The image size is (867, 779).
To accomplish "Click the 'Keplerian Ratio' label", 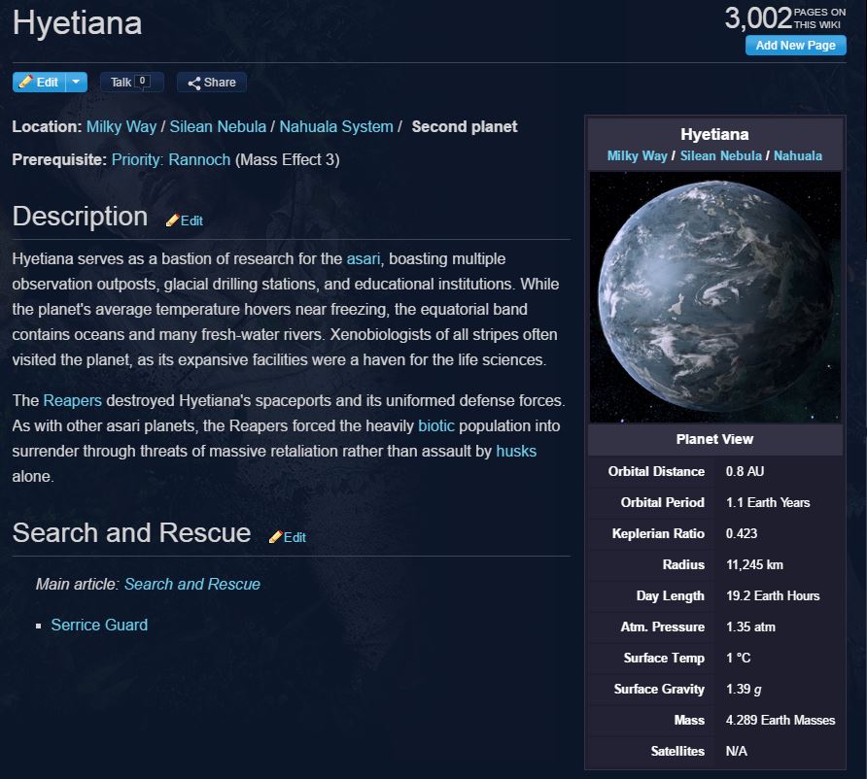I will point(658,533).
